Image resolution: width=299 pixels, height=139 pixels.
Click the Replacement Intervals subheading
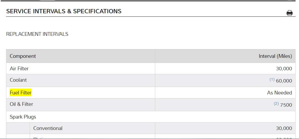pyautogui.click(x=37, y=34)
